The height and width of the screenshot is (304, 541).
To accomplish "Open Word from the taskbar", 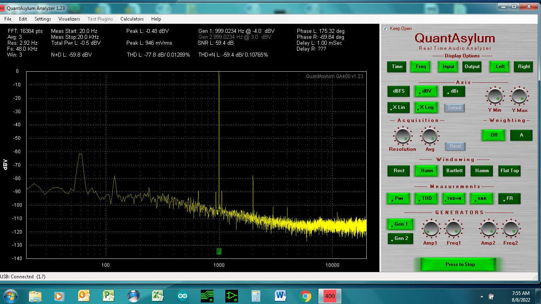I will pos(280,296).
